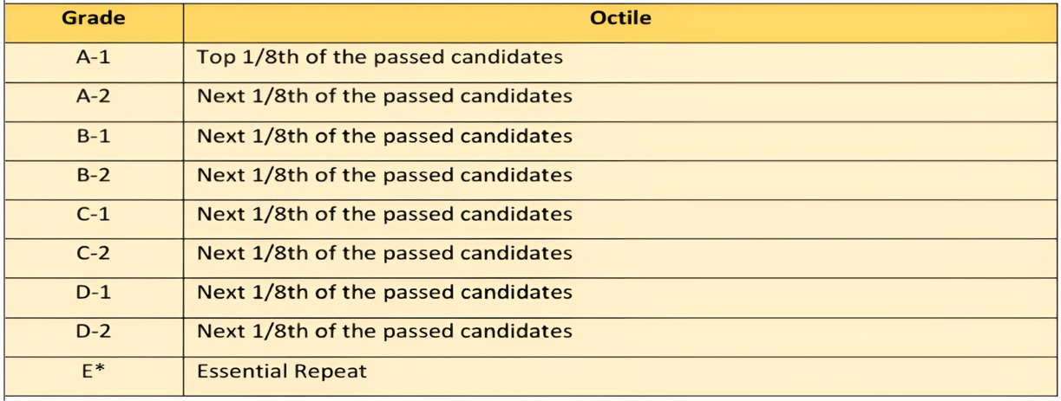Select the A-2 grade cell

coord(93,96)
